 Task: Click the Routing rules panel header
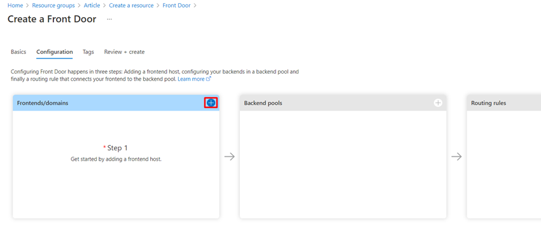tap(503, 103)
